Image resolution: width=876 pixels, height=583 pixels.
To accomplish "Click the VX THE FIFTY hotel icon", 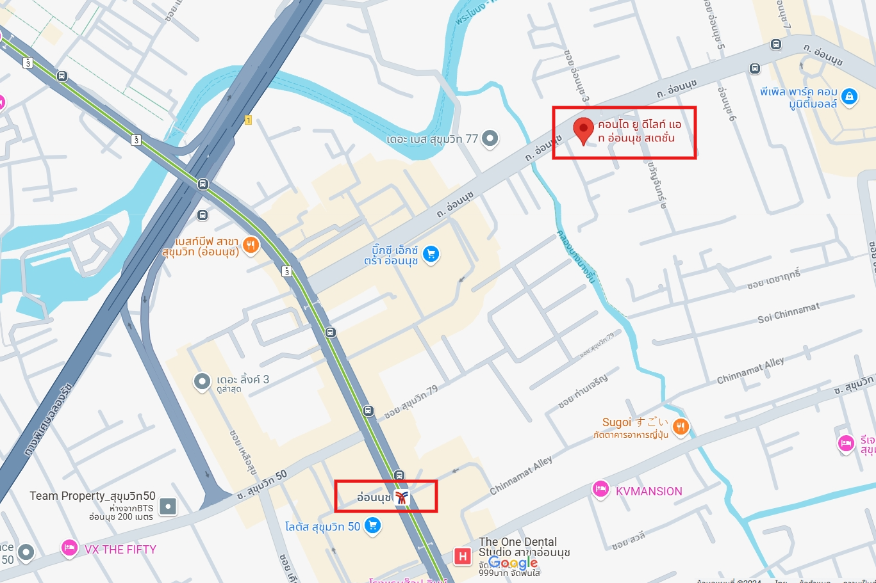I will [69, 548].
